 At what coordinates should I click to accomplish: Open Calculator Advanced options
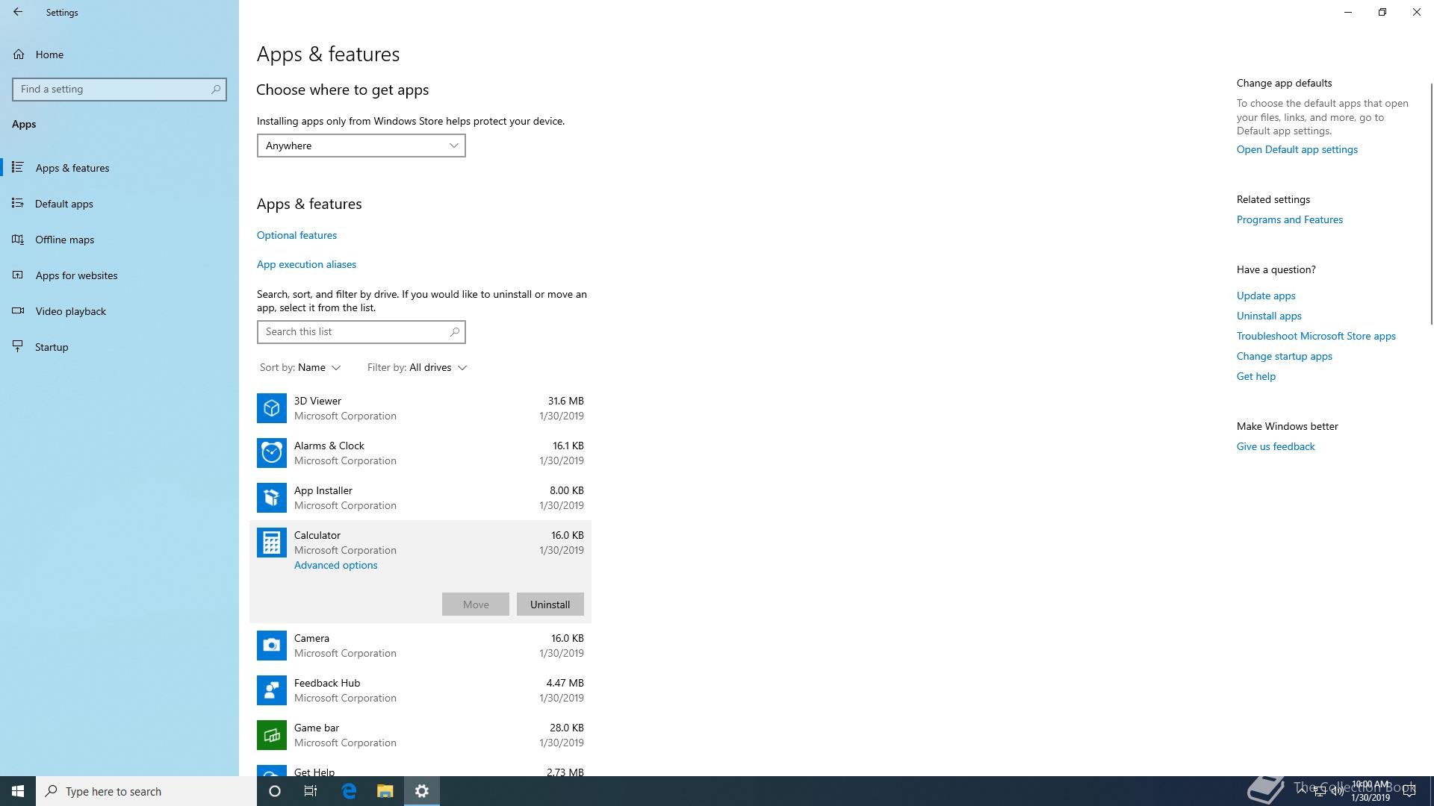(335, 565)
